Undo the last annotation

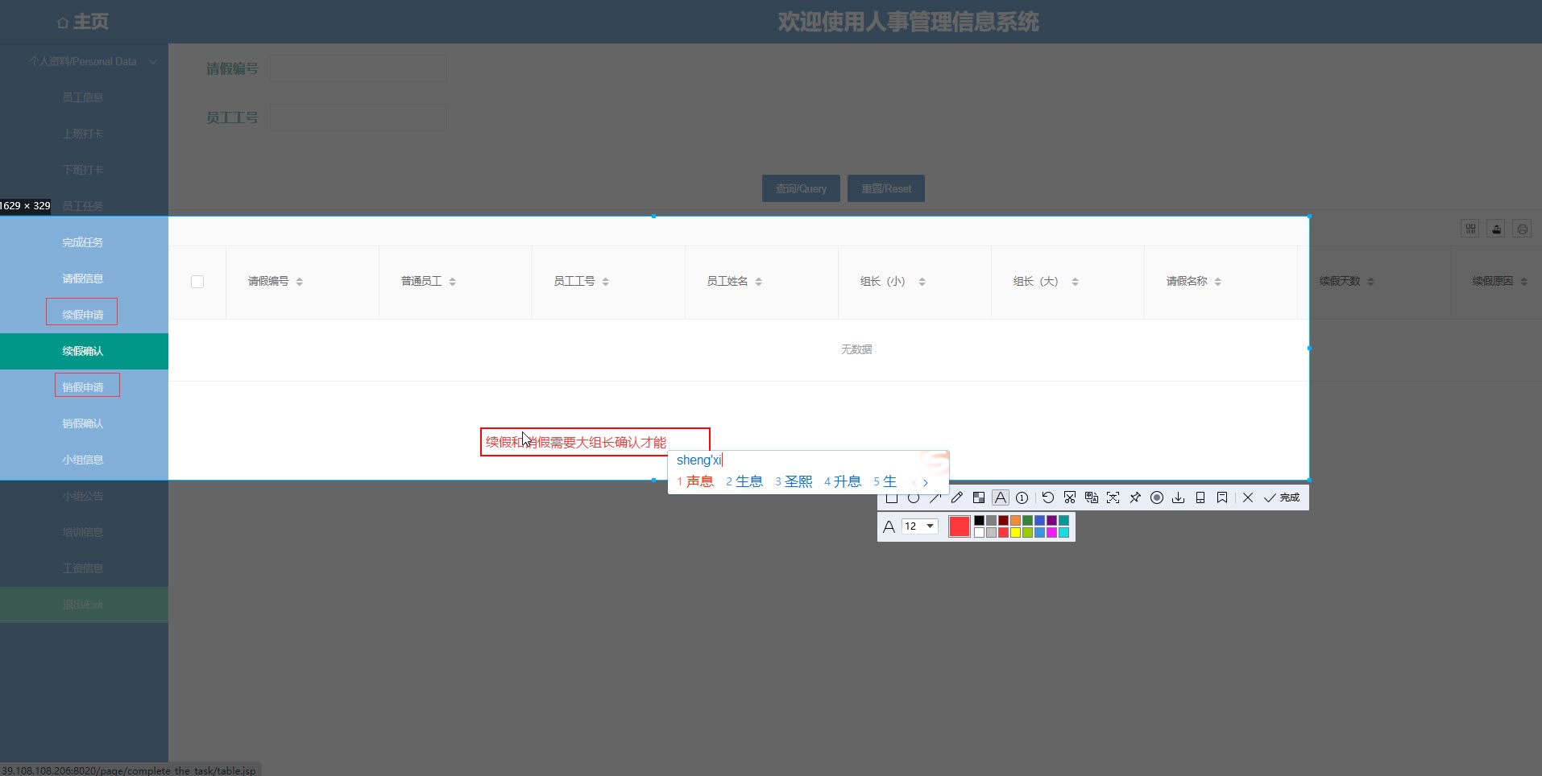1048,497
